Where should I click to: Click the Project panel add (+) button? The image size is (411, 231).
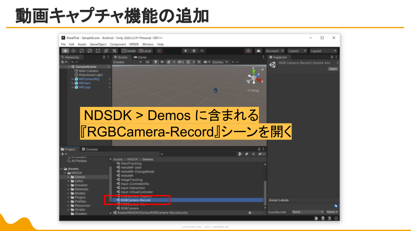tap(64, 154)
